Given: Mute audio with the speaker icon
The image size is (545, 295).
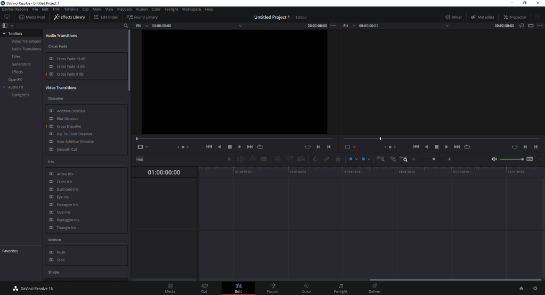Looking at the screenshot, I should 494,159.
